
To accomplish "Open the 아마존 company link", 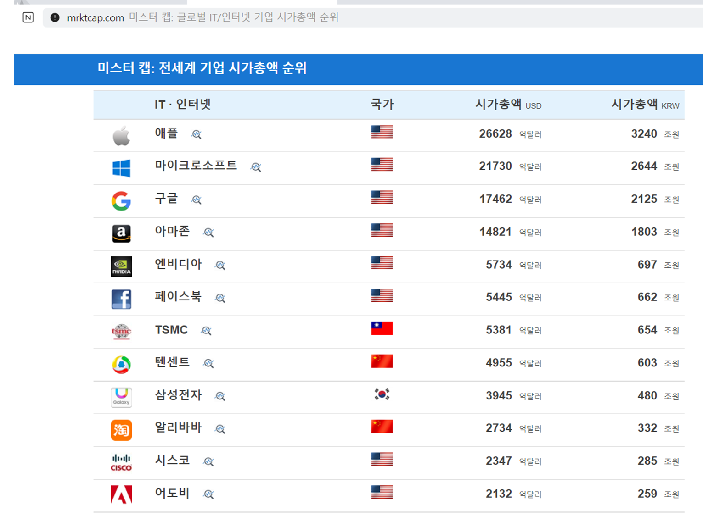I will pos(172,231).
